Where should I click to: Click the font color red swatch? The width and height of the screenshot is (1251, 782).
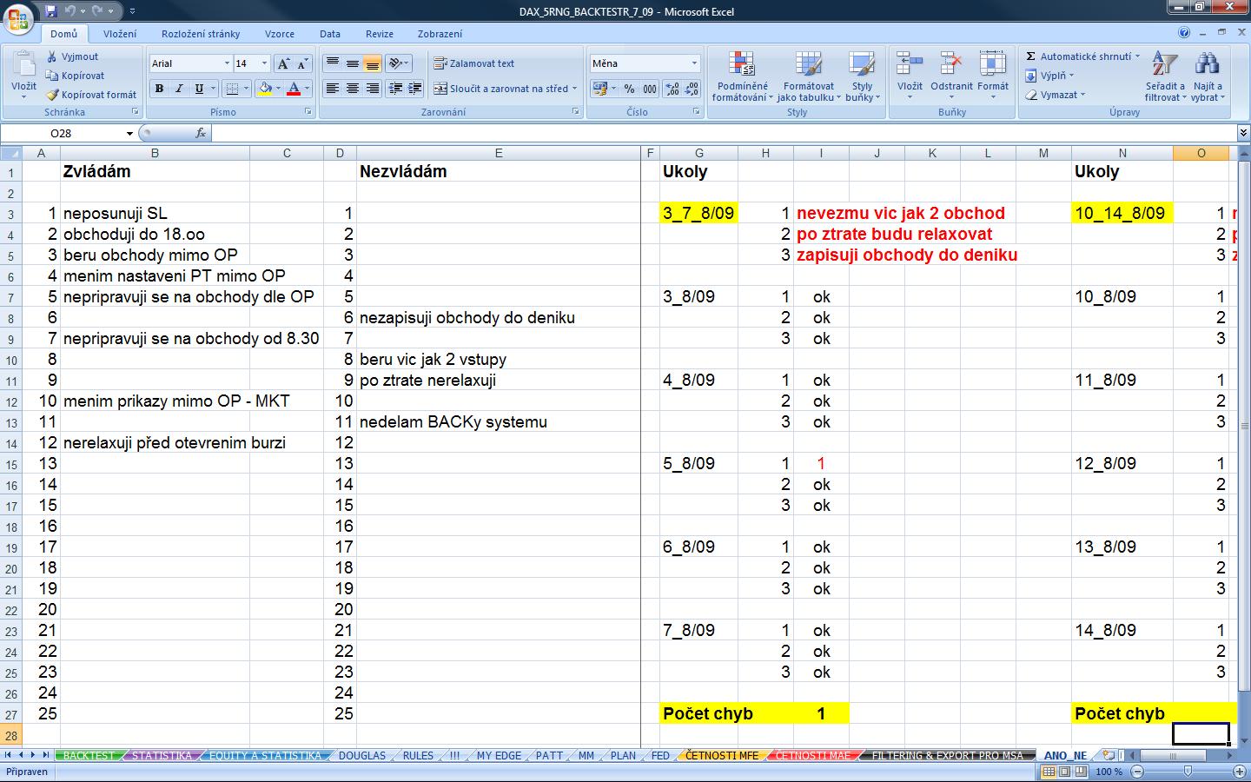(294, 89)
